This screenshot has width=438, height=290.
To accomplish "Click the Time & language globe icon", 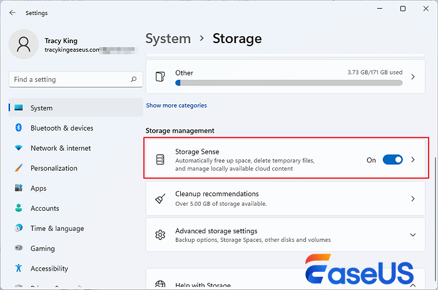I will 19,228.
